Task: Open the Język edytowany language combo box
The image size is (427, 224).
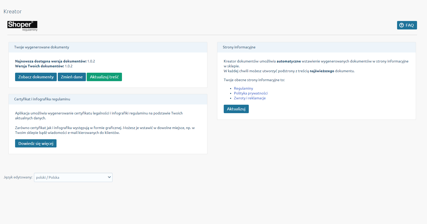Action: (x=73, y=177)
